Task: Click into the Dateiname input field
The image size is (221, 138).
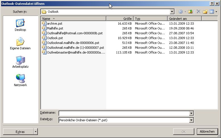Action: point(124,113)
